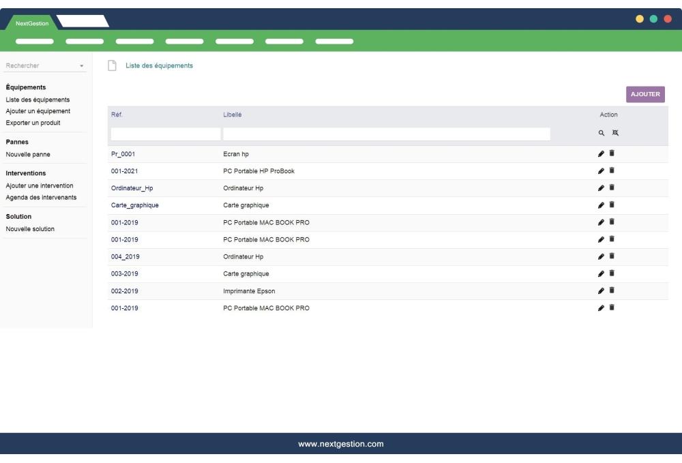Click the clear filter icon in Action column
Screen dimensions: 682x463
point(615,134)
